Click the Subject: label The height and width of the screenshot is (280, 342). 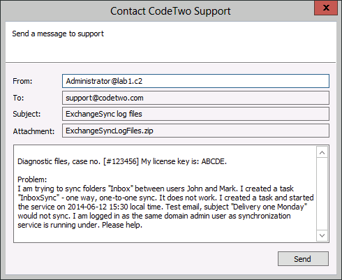(27, 114)
